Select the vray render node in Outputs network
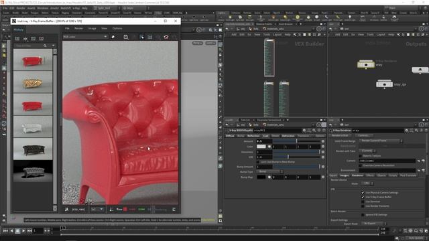The width and height of the screenshot is (429, 241). tap(366, 64)
